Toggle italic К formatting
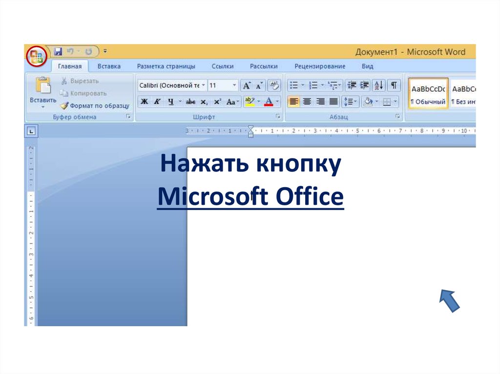The width and height of the screenshot is (500, 374). (157, 101)
